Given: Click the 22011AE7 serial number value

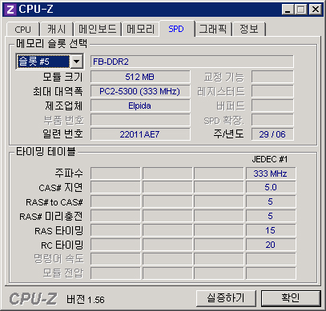Looking at the screenshot, I should point(140,134).
